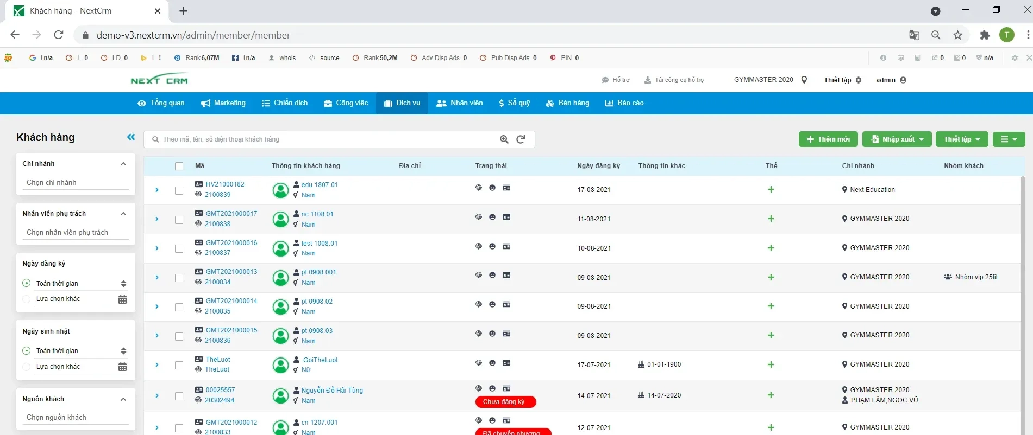Open customer link edu 1807.01
This screenshot has height=435, width=1033.
coord(320,185)
